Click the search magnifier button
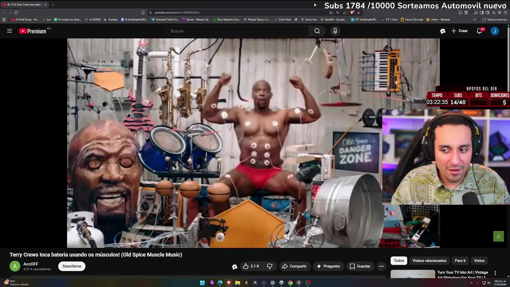Viewport: 510px width, 287px height. (x=317, y=31)
